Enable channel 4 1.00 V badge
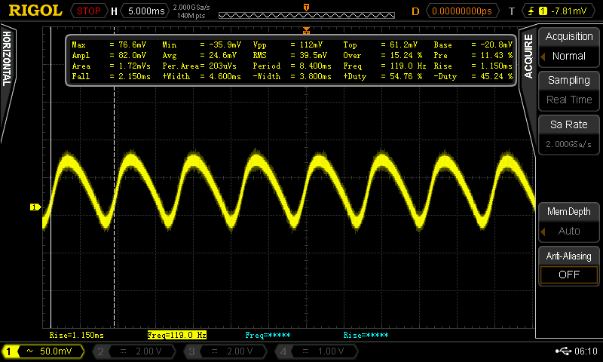603x362 pixels. pos(317,351)
